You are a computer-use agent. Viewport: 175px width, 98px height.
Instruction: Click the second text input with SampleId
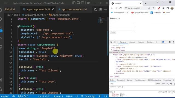click(x=122, y=29)
